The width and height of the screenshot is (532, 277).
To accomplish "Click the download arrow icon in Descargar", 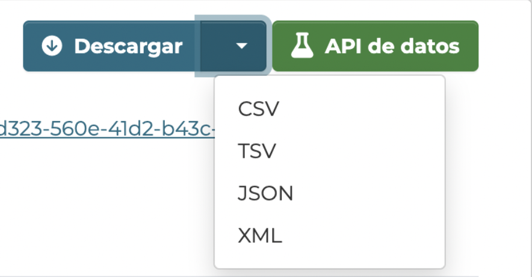I will pyautogui.click(x=52, y=46).
